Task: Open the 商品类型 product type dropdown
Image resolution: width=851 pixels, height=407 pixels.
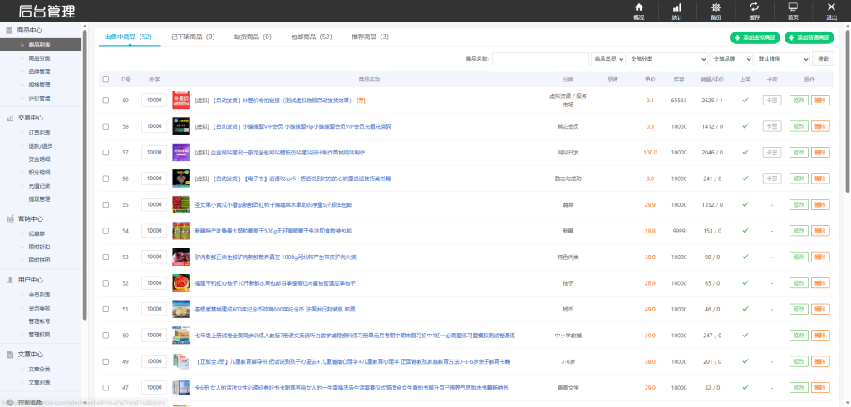Action: click(608, 59)
